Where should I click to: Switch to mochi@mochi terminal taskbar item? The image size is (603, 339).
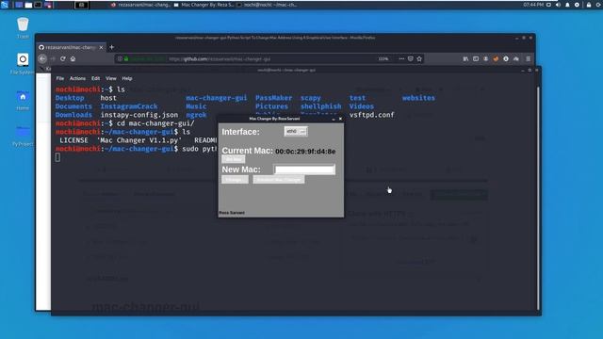pos(267,5)
